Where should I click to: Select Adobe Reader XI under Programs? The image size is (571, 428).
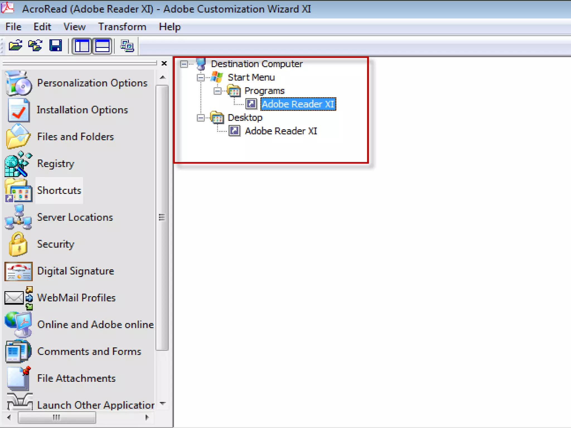point(298,104)
